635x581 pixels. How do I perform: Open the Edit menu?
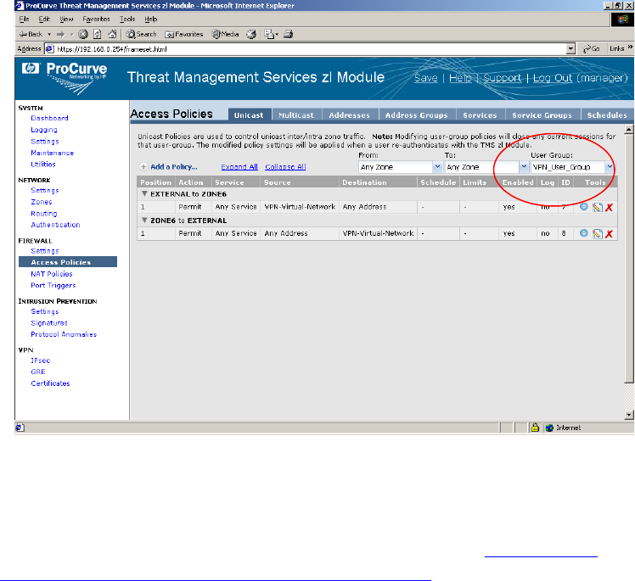pyautogui.click(x=44, y=19)
